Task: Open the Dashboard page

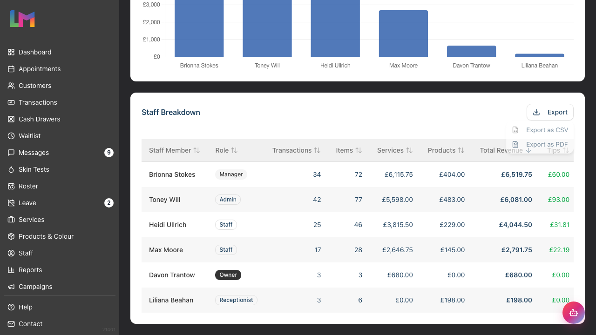Action: [35, 52]
